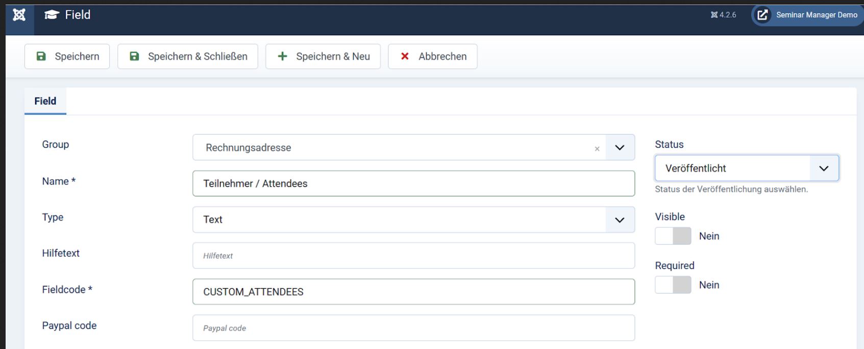864x349 pixels.
Task: Click the graduation cap Field icon
Action: click(52, 15)
